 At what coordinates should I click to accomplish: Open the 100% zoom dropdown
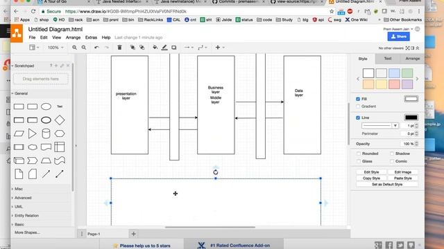(55, 48)
